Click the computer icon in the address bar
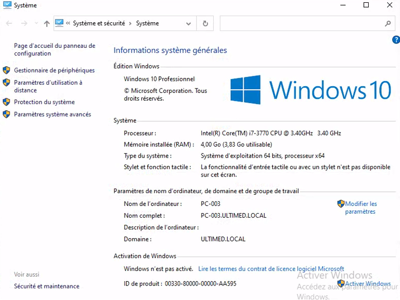This screenshot has width=400, height=300. (59, 23)
